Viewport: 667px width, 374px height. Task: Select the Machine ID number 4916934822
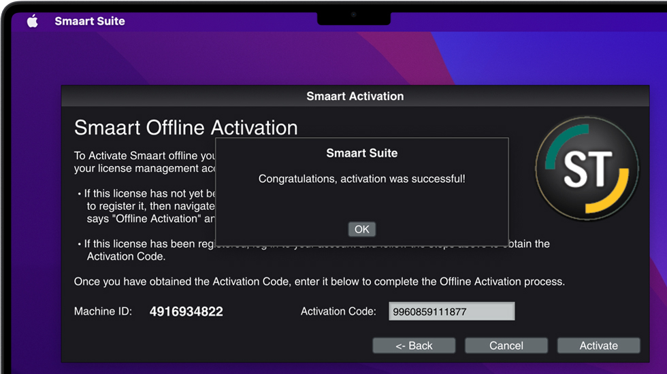point(186,311)
